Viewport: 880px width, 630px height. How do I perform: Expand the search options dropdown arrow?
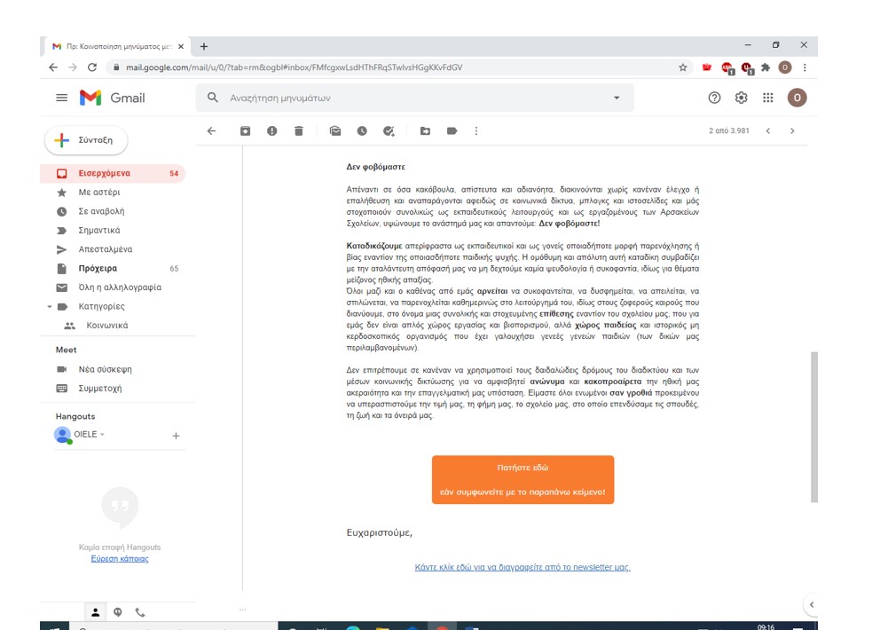tap(617, 98)
